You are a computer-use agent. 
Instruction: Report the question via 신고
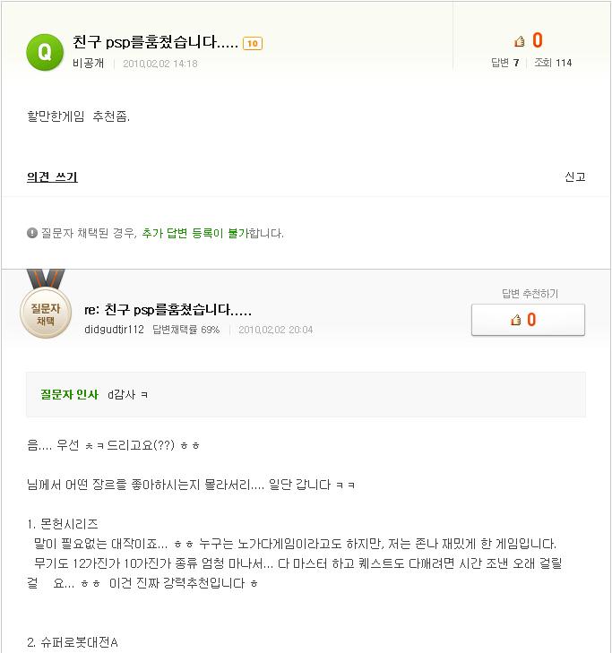point(574,177)
